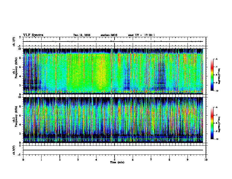Image resolution: width=232 pixels, height=179 pixels.
Task: Click the "ch.1(V)" waveform axis label
Action: coord(14,42)
